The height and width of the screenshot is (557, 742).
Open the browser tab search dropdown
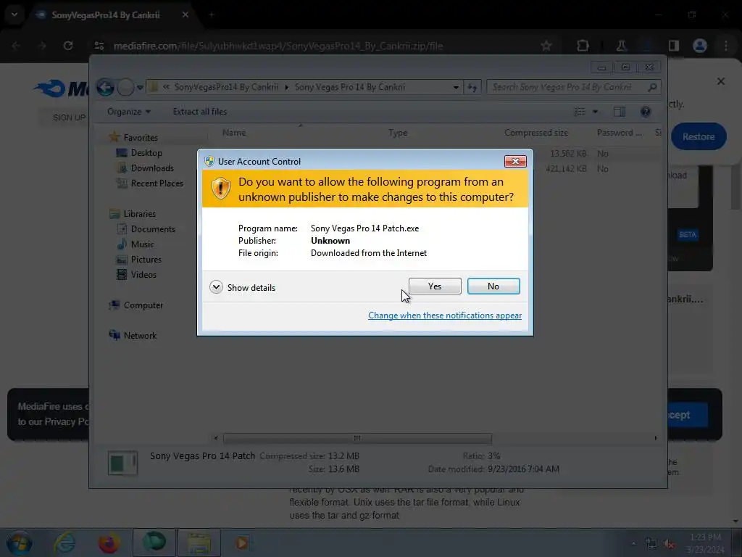click(x=14, y=15)
